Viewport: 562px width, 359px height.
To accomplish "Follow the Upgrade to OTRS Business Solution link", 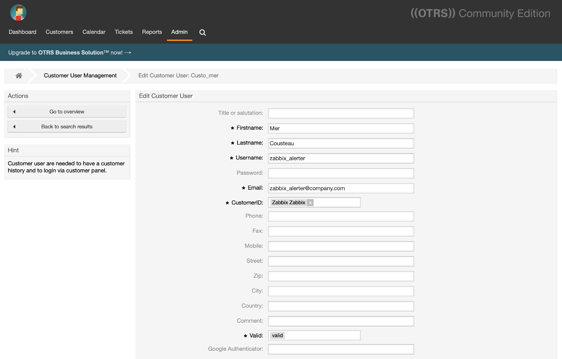I will point(70,52).
